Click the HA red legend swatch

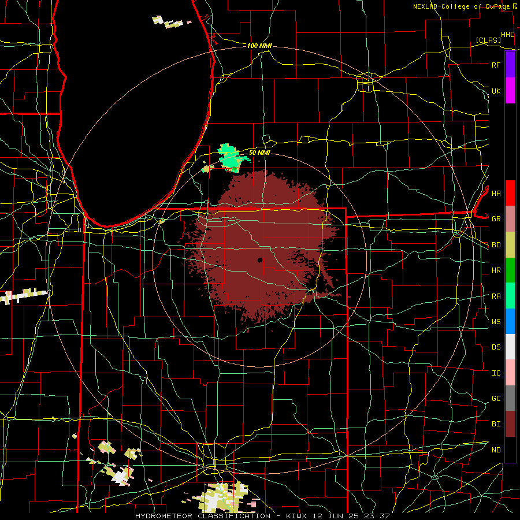[x=510, y=193]
